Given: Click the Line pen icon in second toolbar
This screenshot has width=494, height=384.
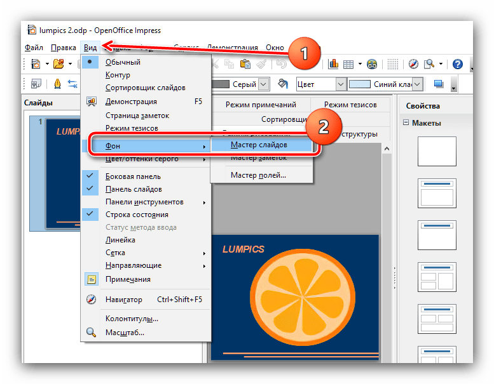Looking at the screenshot, I should (x=57, y=84).
